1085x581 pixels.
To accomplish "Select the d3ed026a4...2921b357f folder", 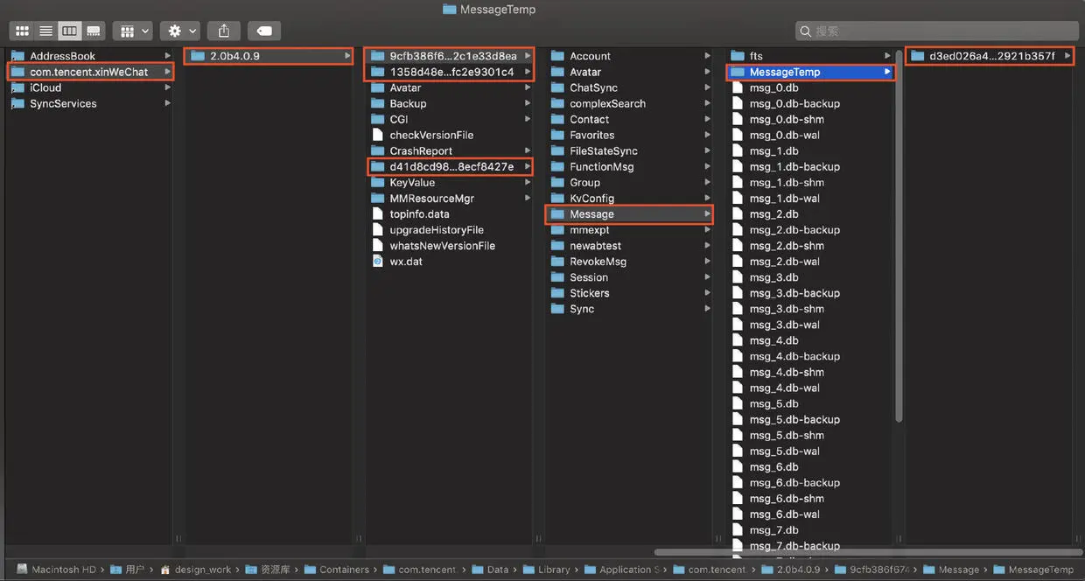I will click(990, 56).
